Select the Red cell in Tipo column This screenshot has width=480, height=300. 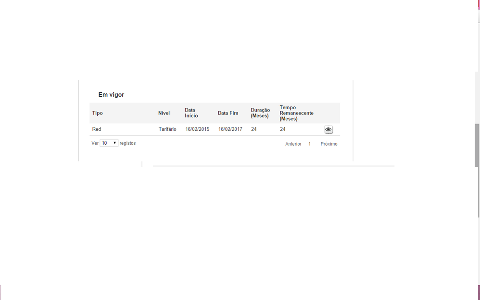97,129
